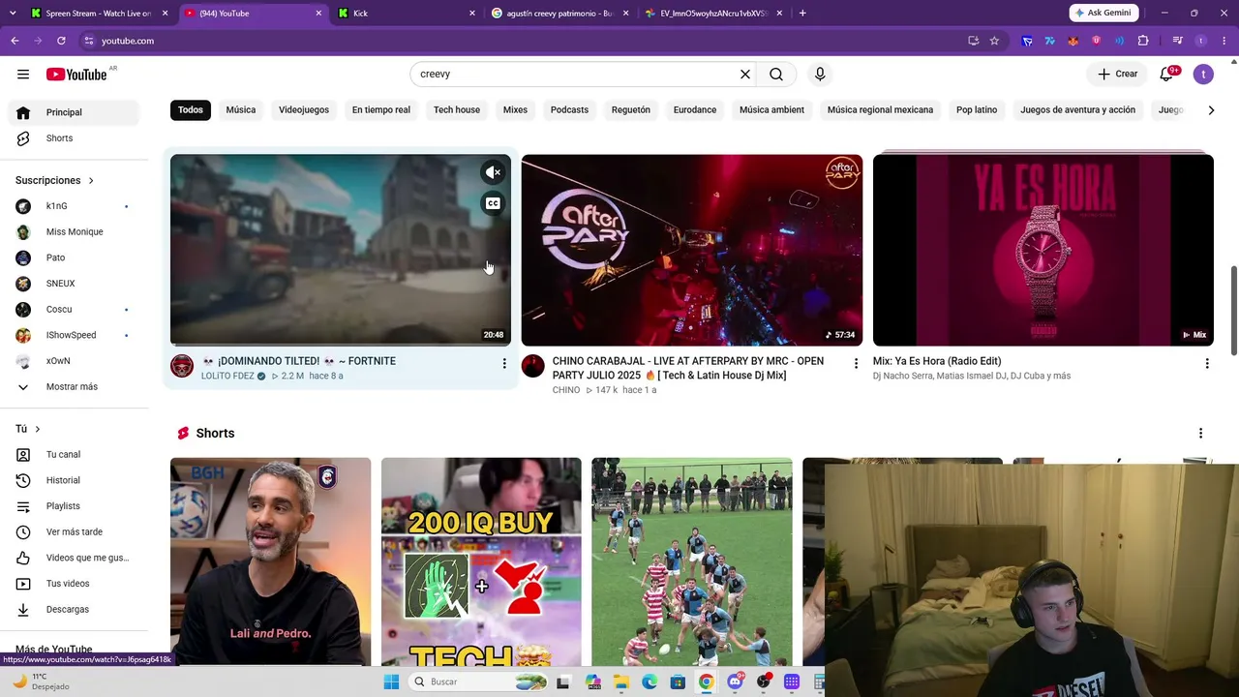Open the Miss Monique subscription

coord(75,231)
